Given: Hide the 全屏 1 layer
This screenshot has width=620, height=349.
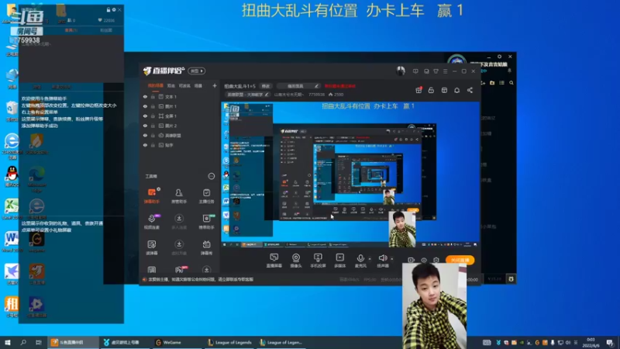Looking at the screenshot, I should coord(145,116).
